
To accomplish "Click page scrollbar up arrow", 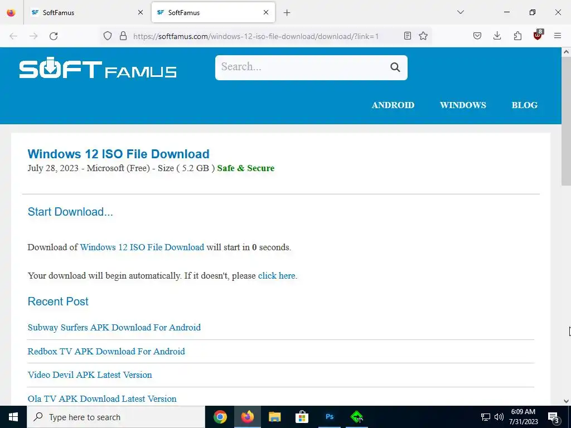I will pos(566,52).
